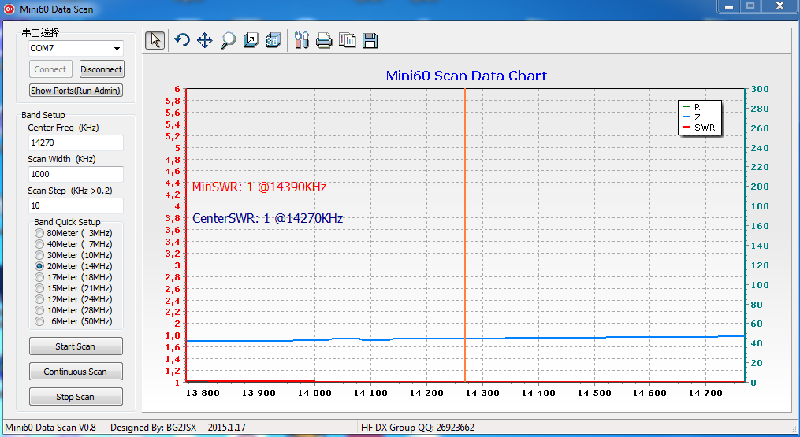Select the magnifier zoom tool

click(x=228, y=40)
